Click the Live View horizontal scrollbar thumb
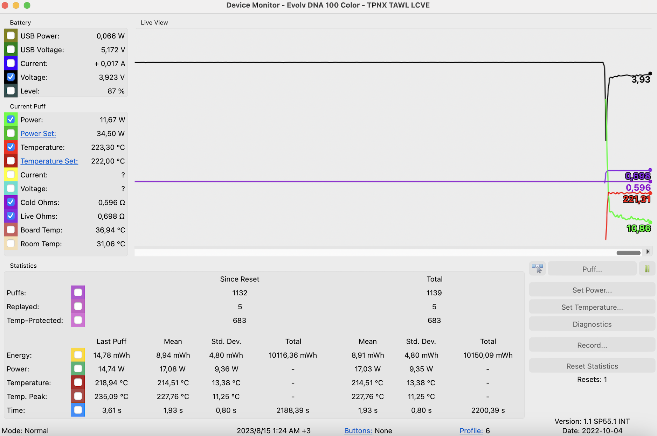The image size is (657, 436). coord(628,253)
